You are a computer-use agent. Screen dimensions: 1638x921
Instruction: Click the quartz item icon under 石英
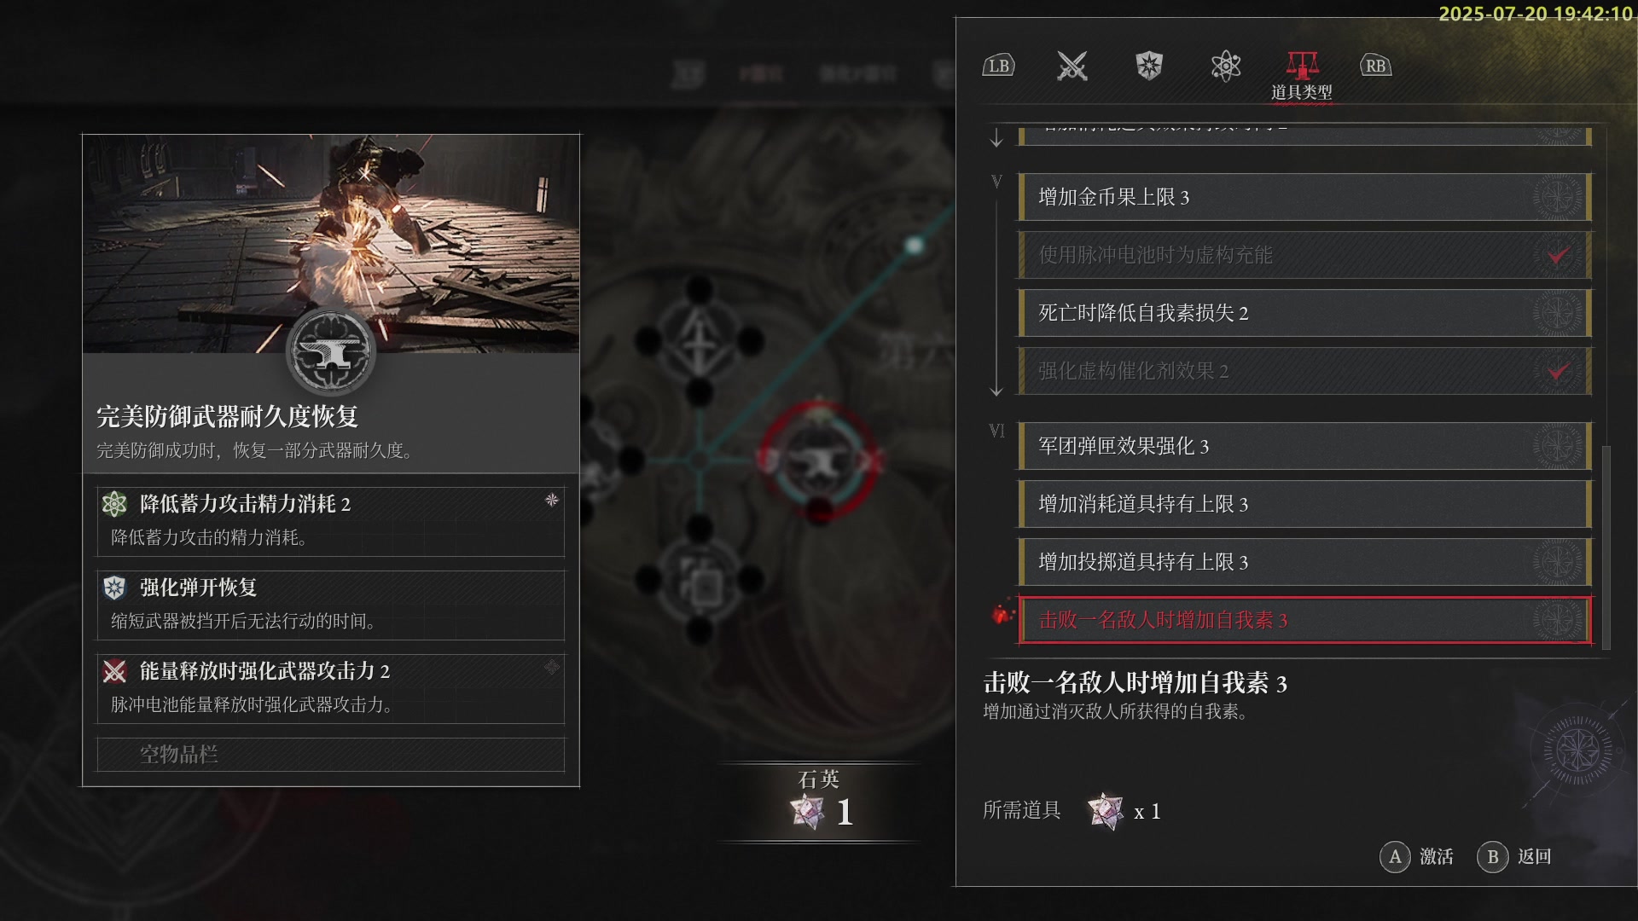[808, 812]
